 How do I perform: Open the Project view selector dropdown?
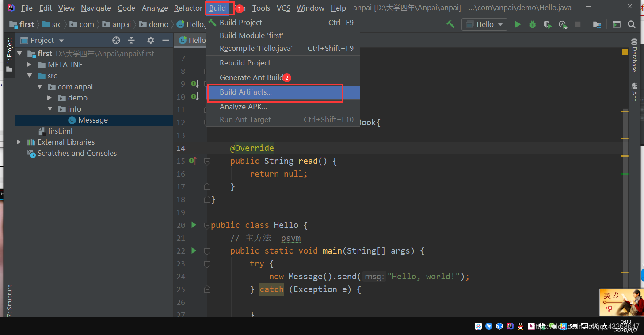pos(42,40)
